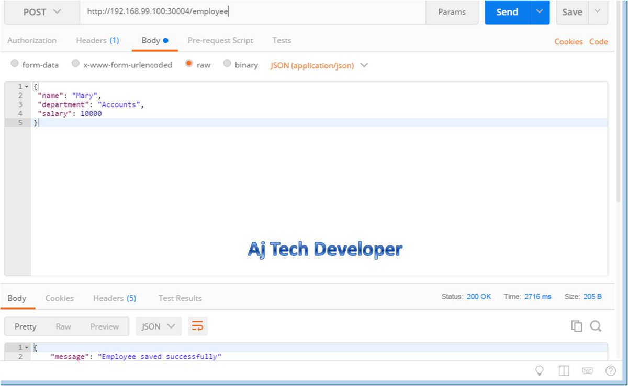
Task: Click the lightbulb icon in bottom bar
Action: (x=540, y=370)
